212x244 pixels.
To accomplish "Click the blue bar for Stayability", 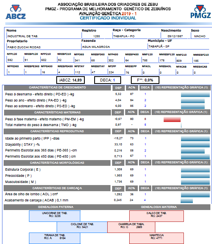I will tap(195, 145).
